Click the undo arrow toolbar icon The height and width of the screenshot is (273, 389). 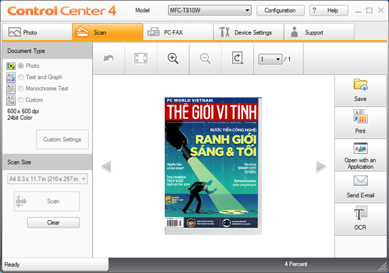tap(109, 59)
